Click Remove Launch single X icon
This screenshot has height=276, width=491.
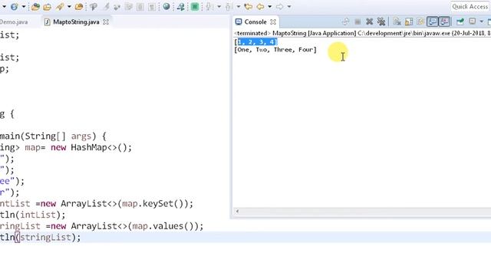370,21
